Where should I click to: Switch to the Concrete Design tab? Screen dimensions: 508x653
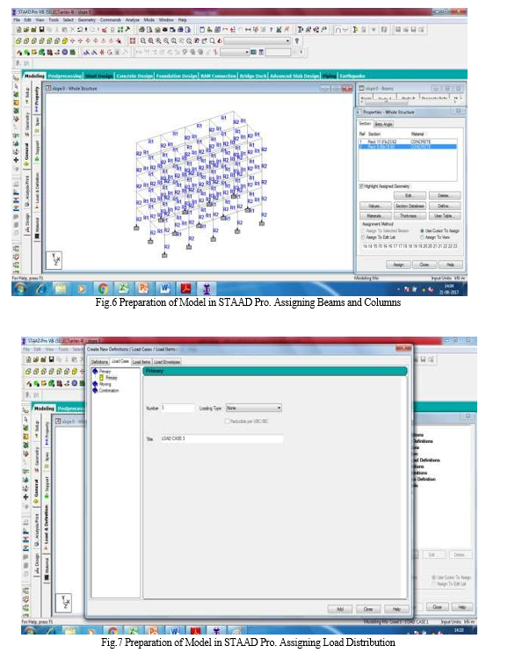pos(134,76)
